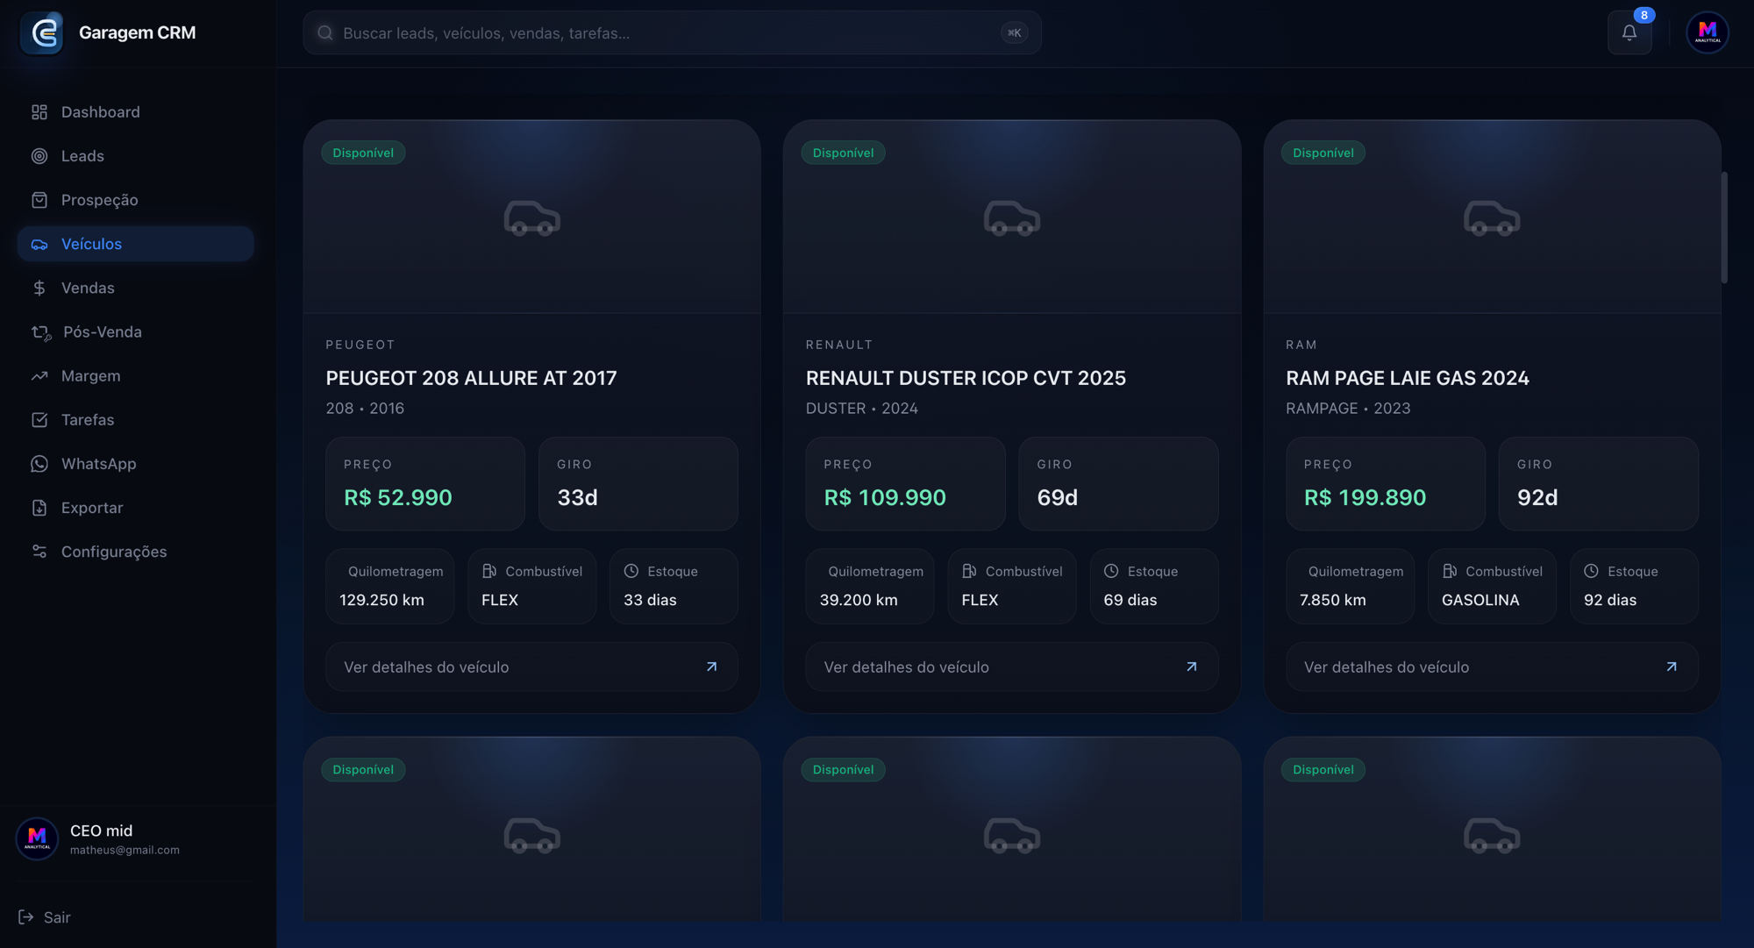Click Disponível badge on Renault Duster card

point(843,153)
